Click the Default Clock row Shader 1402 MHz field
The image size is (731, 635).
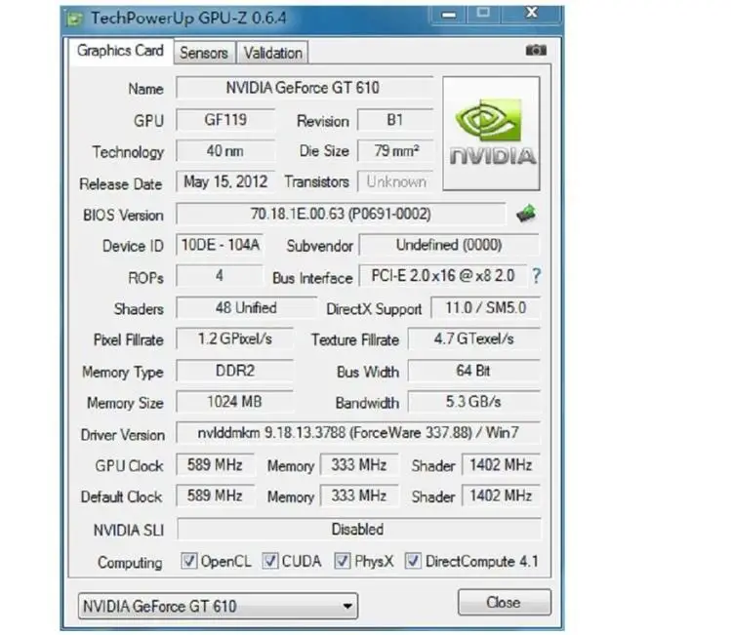501,496
